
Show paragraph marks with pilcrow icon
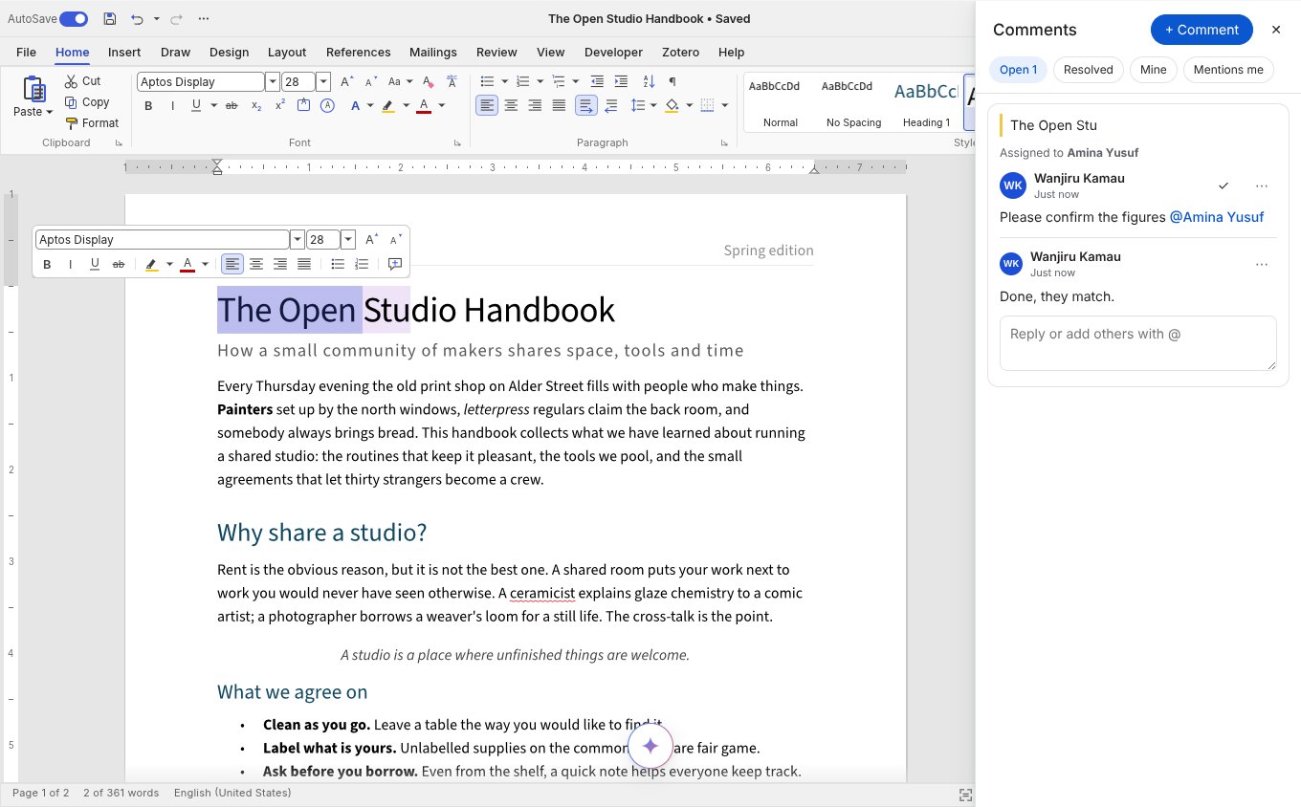(672, 81)
